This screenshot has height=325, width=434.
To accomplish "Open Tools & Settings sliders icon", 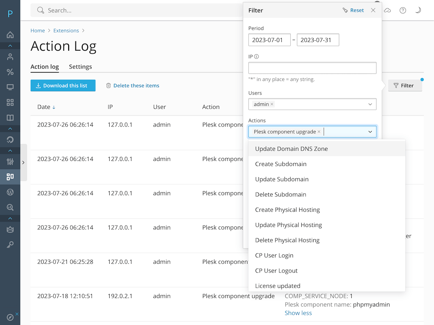I will tap(10, 161).
